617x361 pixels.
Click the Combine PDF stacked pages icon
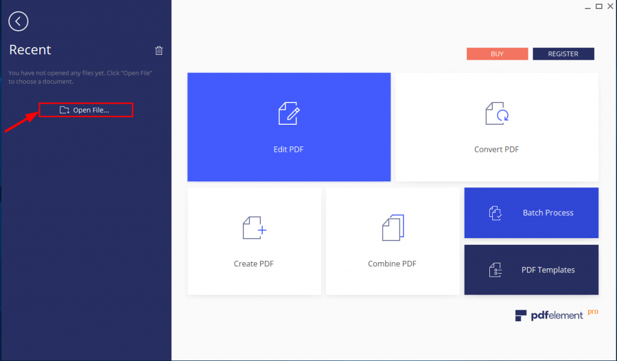[393, 228]
